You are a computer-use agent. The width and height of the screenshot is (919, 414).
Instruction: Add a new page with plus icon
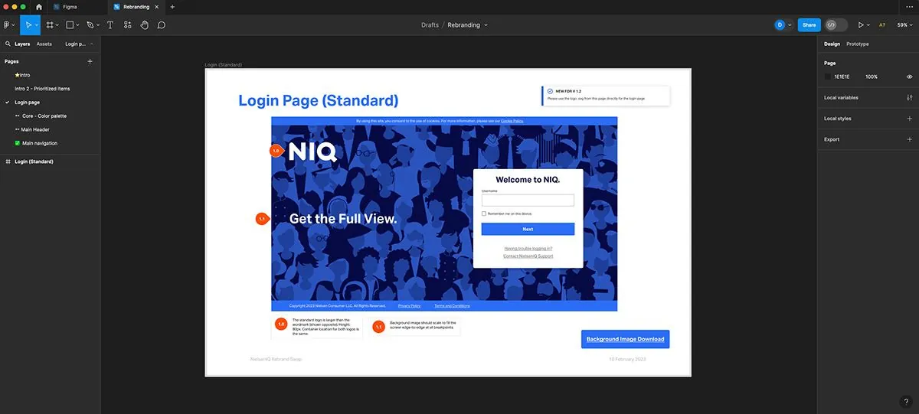[x=90, y=61]
